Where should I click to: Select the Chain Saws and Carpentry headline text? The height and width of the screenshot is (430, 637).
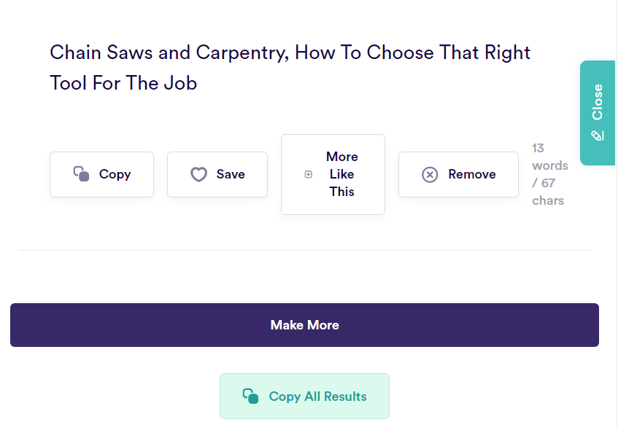(x=289, y=67)
